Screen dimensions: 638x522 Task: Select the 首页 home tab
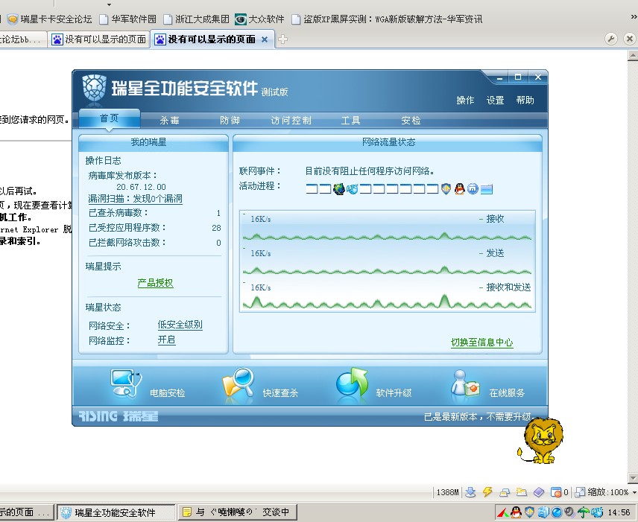(110, 118)
